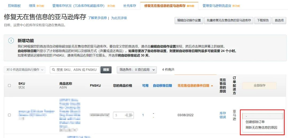Open the 控制面板 tab
Screen dimensions: 288x138
14,6
